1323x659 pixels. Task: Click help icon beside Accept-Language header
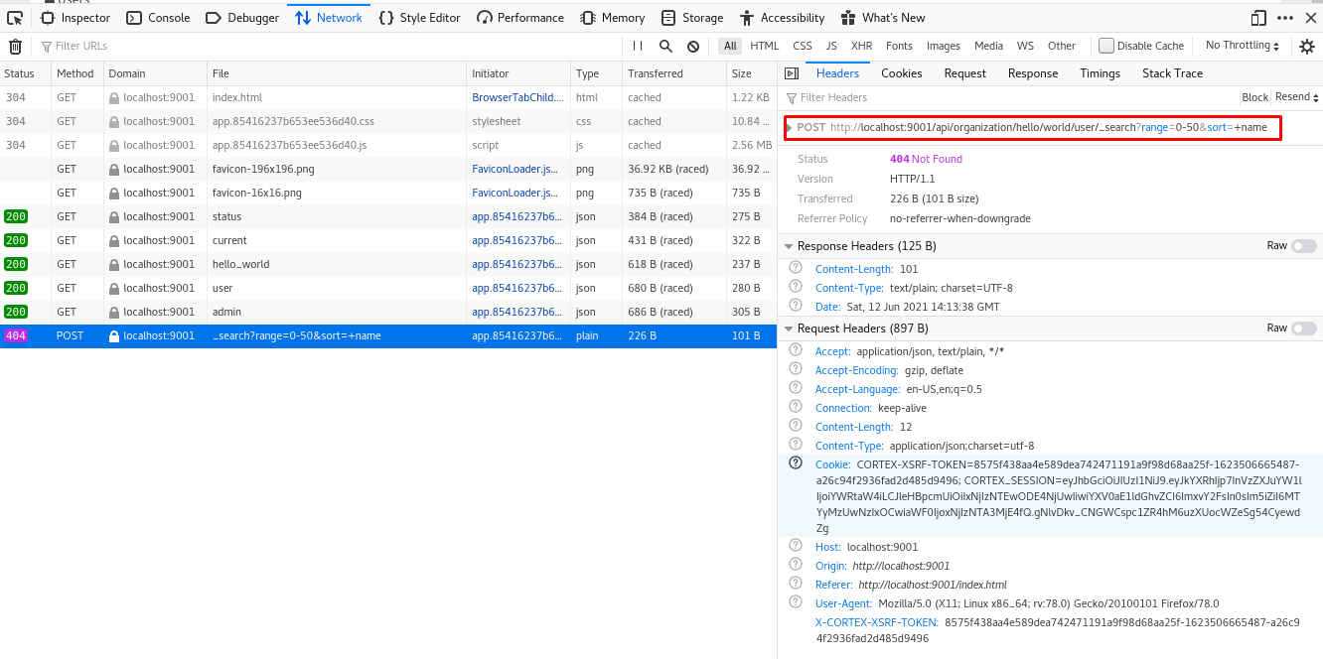[795, 389]
